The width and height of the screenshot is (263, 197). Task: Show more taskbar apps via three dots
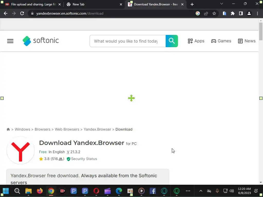[x=188, y=191]
